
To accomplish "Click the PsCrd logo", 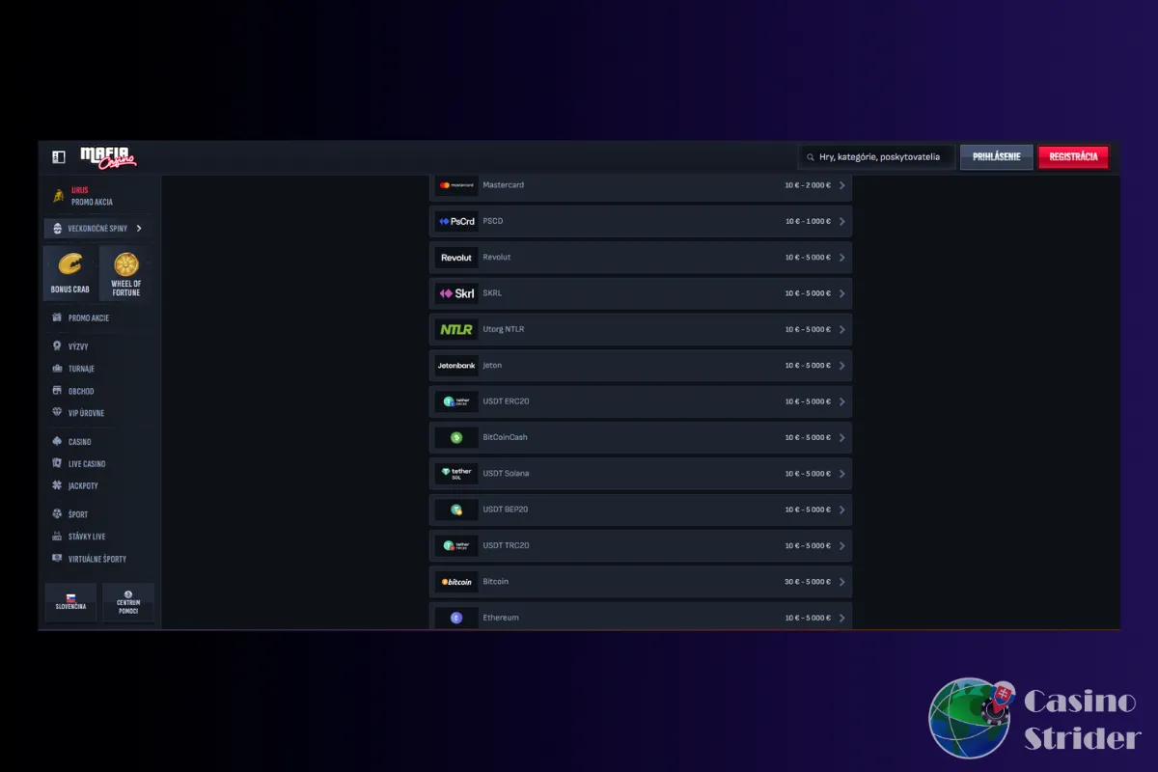I will pos(456,221).
